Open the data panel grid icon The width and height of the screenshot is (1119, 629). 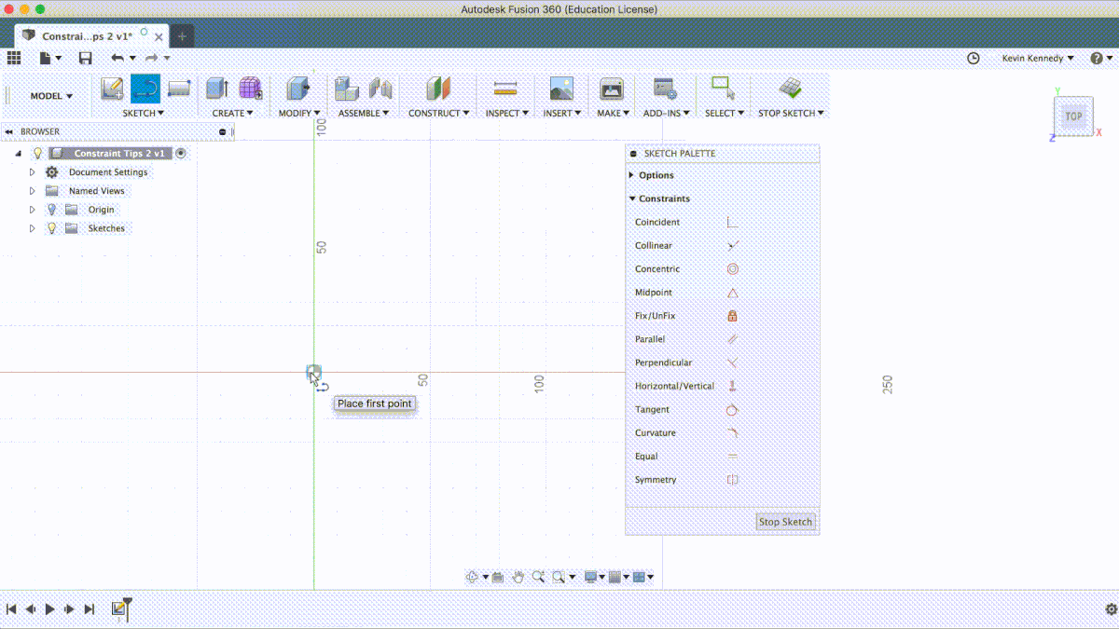coord(14,58)
